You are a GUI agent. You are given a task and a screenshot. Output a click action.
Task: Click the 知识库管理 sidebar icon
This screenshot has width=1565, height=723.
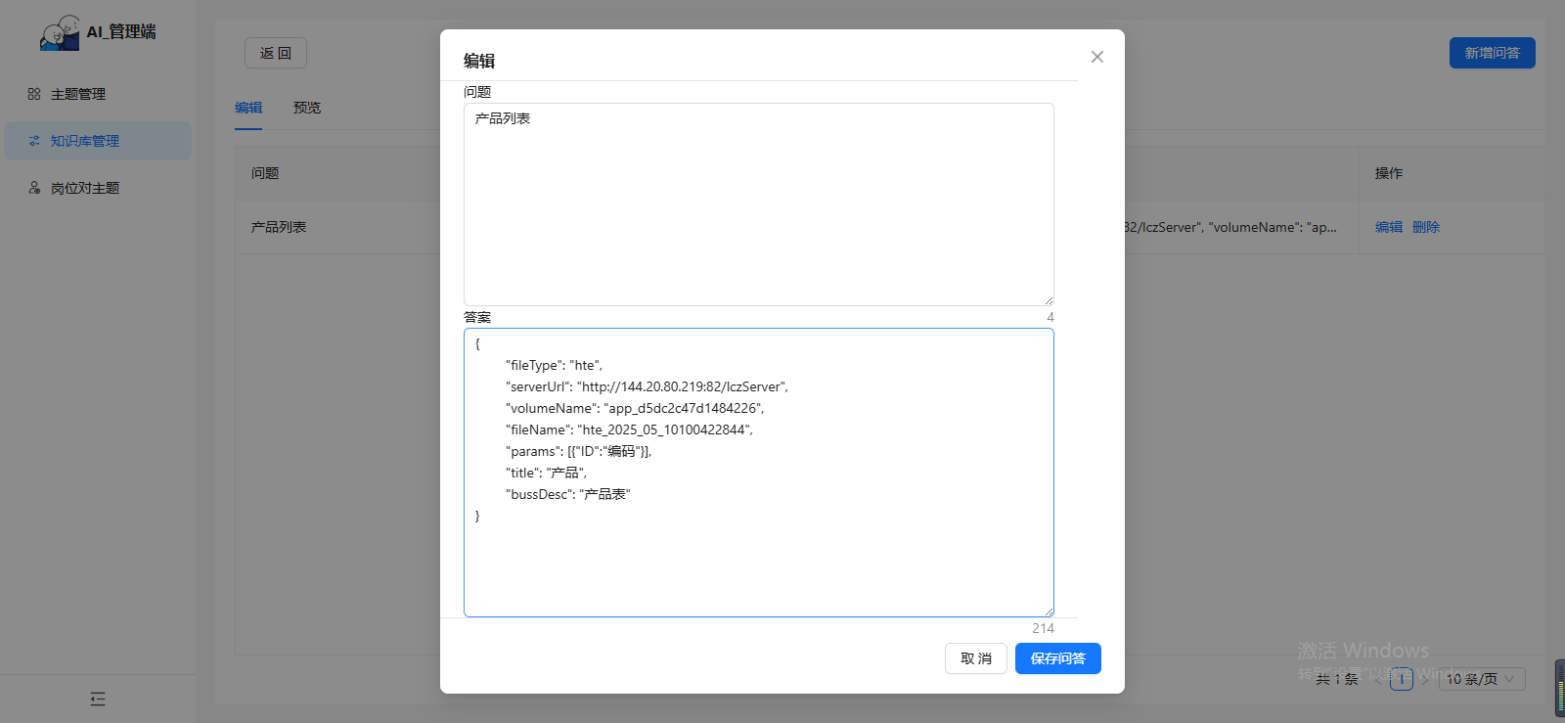(x=34, y=141)
